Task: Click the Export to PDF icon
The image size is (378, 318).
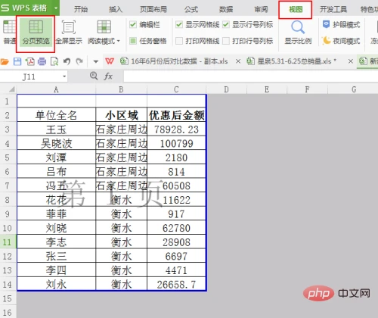Action: click(30, 61)
